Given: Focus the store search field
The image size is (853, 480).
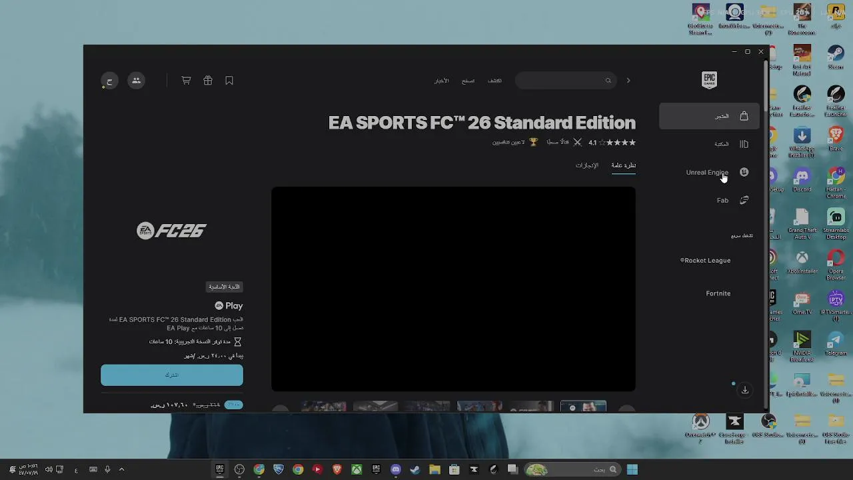Looking at the screenshot, I should tap(564, 81).
